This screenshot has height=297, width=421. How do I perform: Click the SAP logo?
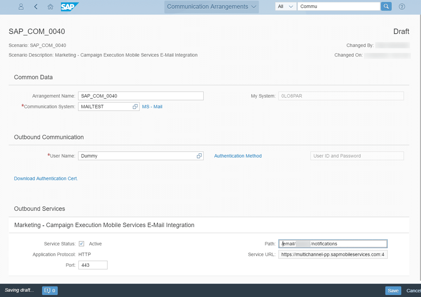pos(69,7)
